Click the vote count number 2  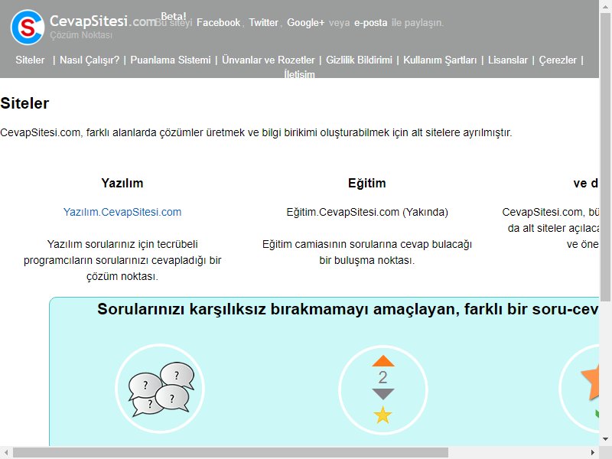[x=383, y=377]
